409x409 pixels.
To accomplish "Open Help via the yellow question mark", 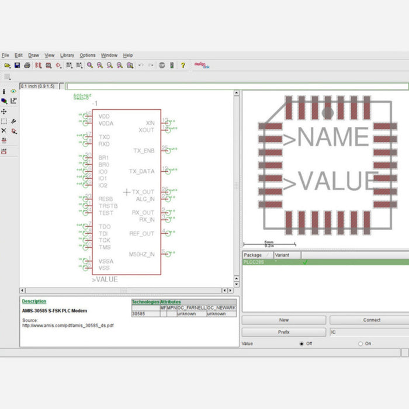I will click(x=182, y=65).
